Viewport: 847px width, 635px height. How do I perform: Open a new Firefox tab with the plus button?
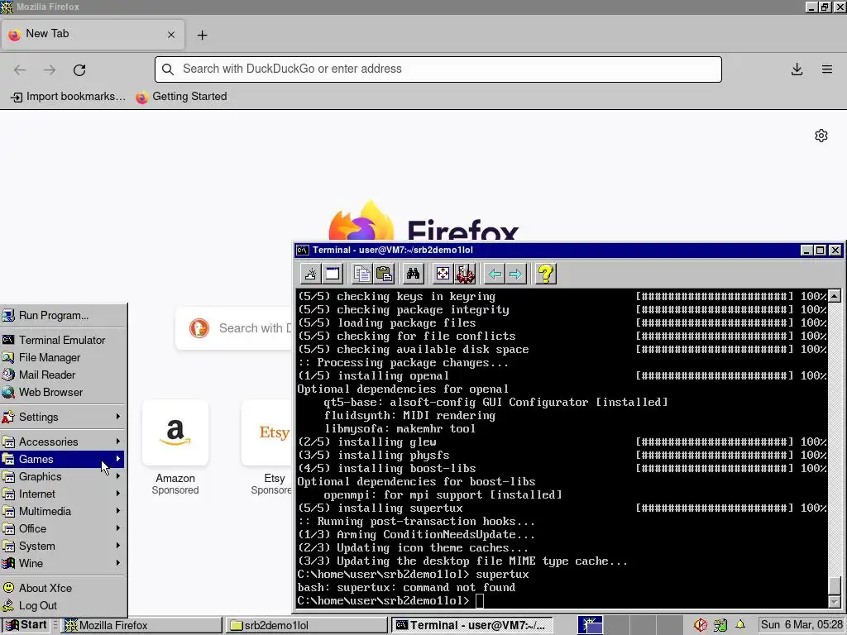pyautogui.click(x=202, y=35)
